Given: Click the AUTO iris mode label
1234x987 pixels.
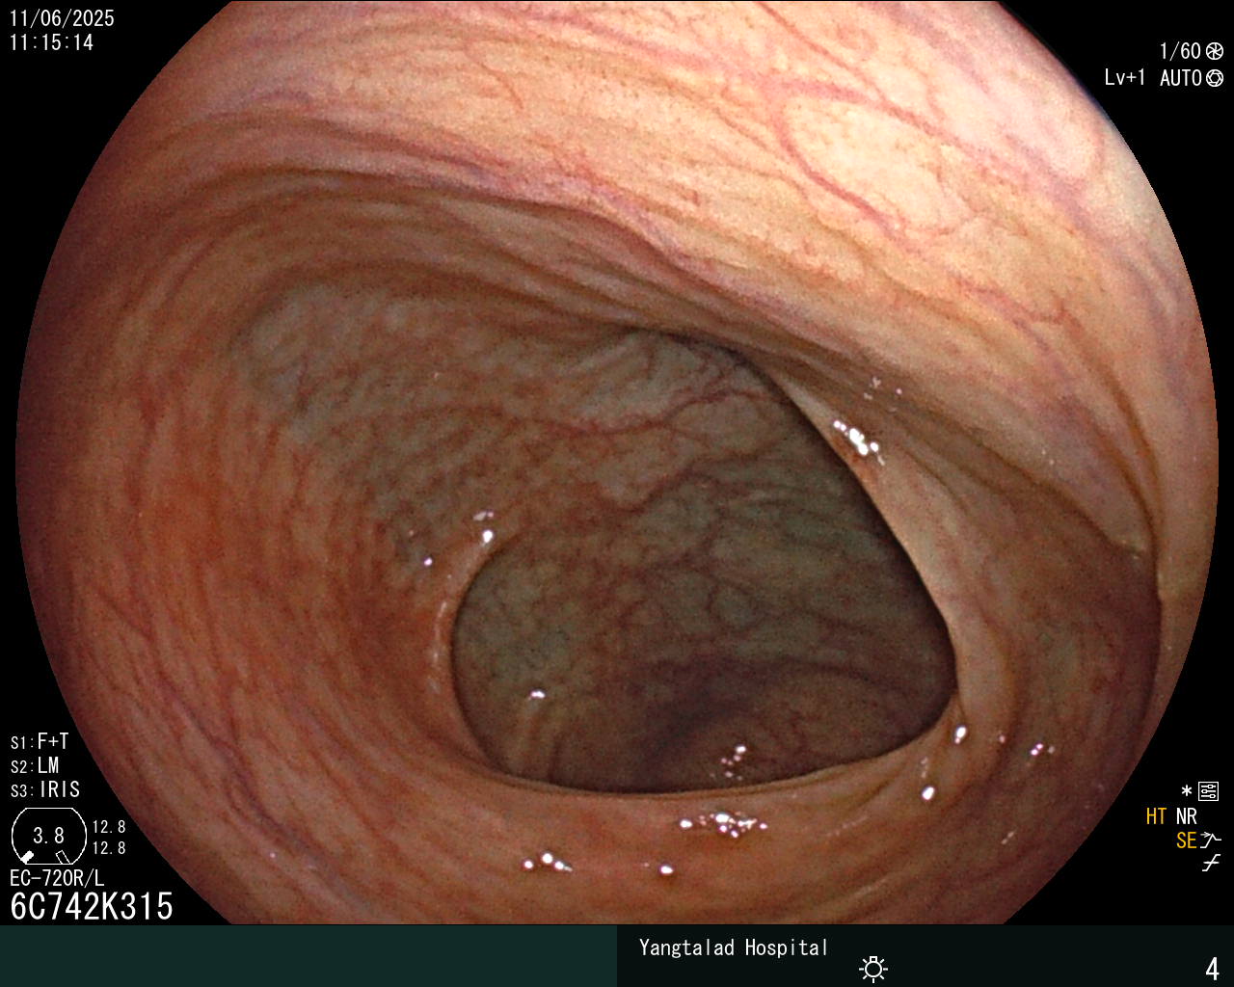Looking at the screenshot, I should click(x=1180, y=78).
